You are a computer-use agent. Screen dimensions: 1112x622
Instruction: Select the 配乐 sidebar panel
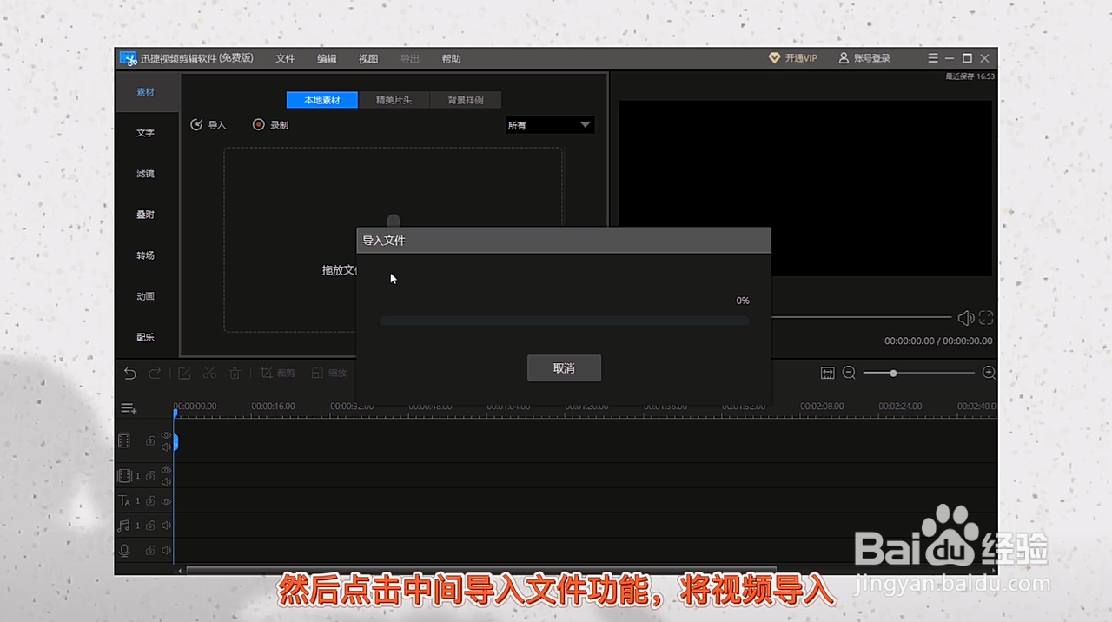pyautogui.click(x=145, y=337)
